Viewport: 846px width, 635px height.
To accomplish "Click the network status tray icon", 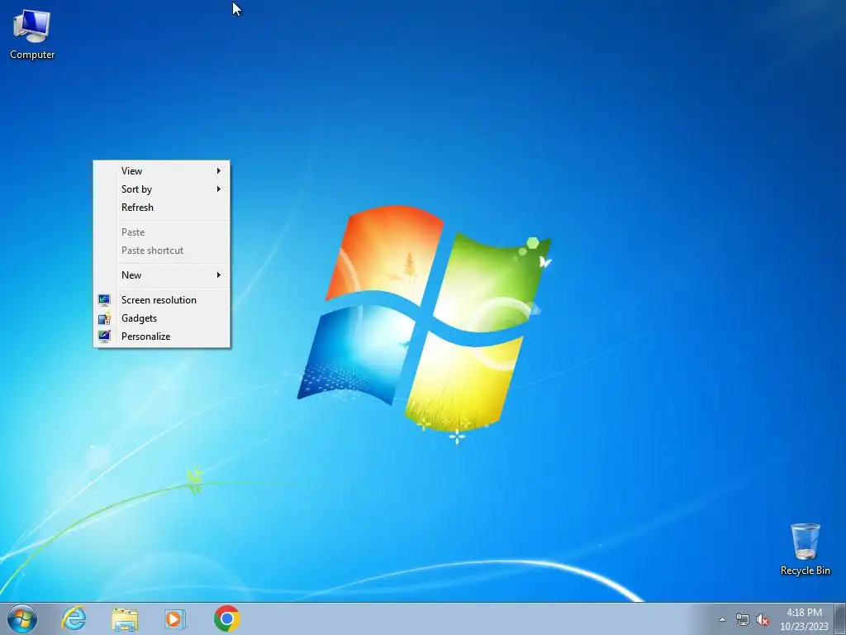I will [x=743, y=619].
